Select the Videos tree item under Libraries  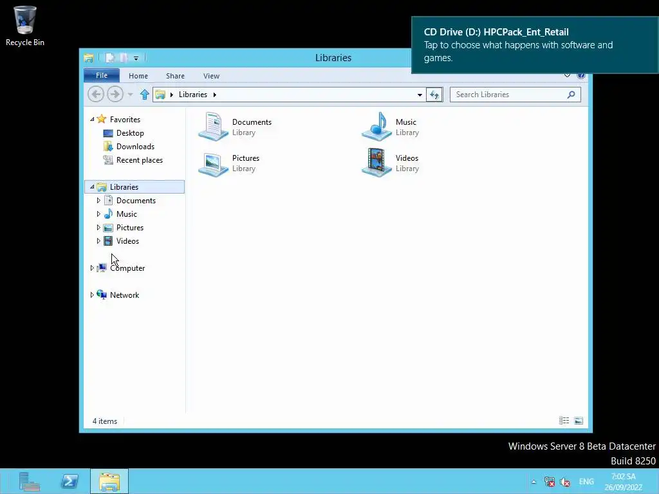tap(127, 241)
